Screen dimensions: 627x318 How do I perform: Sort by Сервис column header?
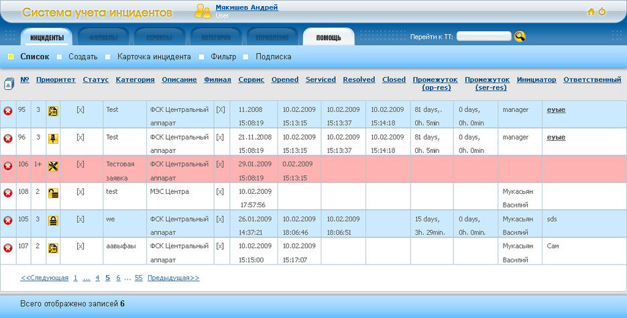251,79
